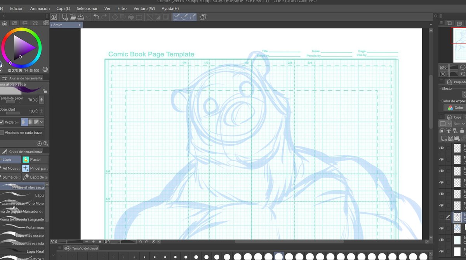This screenshot has width=466, height=260.
Task: Toggle the Mezclar color checkbox
Action: [2, 122]
